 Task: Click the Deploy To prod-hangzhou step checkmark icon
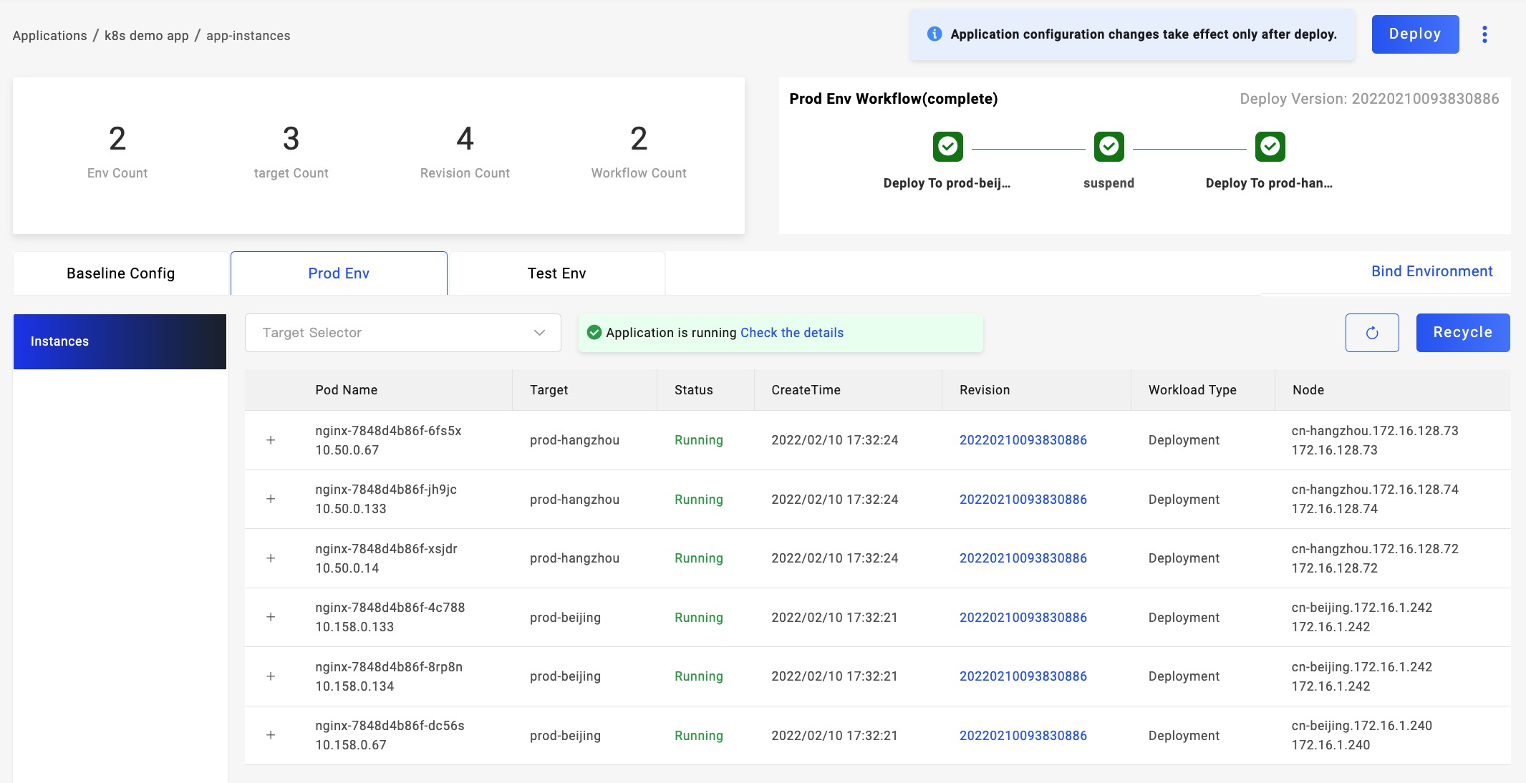point(1270,147)
